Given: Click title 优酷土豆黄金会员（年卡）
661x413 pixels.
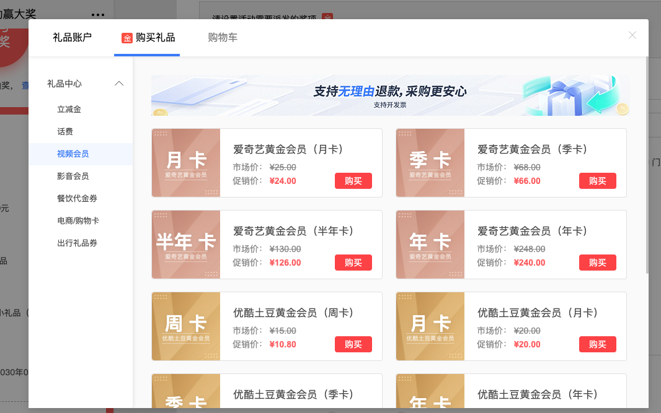Looking at the screenshot, I should pos(538,394).
